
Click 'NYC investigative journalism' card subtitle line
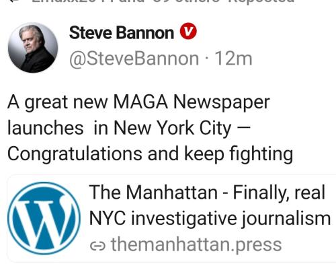pyautogui.click(x=210, y=218)
